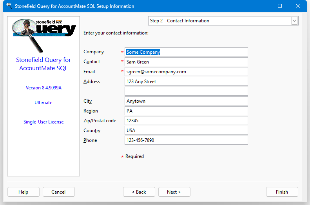Screen dimensions: 310x205
Task: Minimize the setup window
Action: click(x=262, y=6)
